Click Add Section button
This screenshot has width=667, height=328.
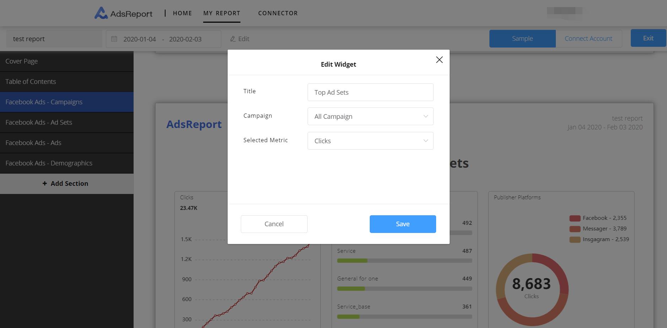click(67, 184)
